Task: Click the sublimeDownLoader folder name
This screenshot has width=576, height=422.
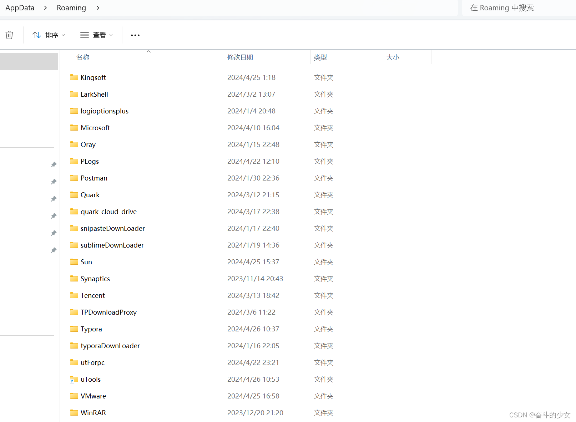Action: point(112,245)
